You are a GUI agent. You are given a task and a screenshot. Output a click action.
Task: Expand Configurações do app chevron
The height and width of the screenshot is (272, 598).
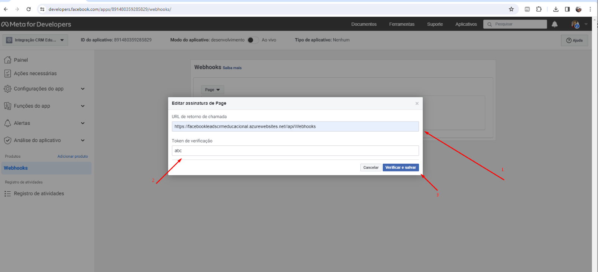[x=83, y=89]
